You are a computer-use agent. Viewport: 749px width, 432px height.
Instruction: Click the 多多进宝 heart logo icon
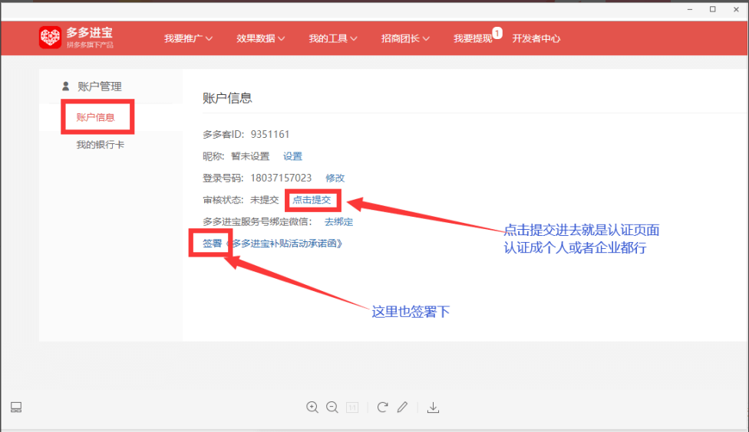tap(50, 38)
